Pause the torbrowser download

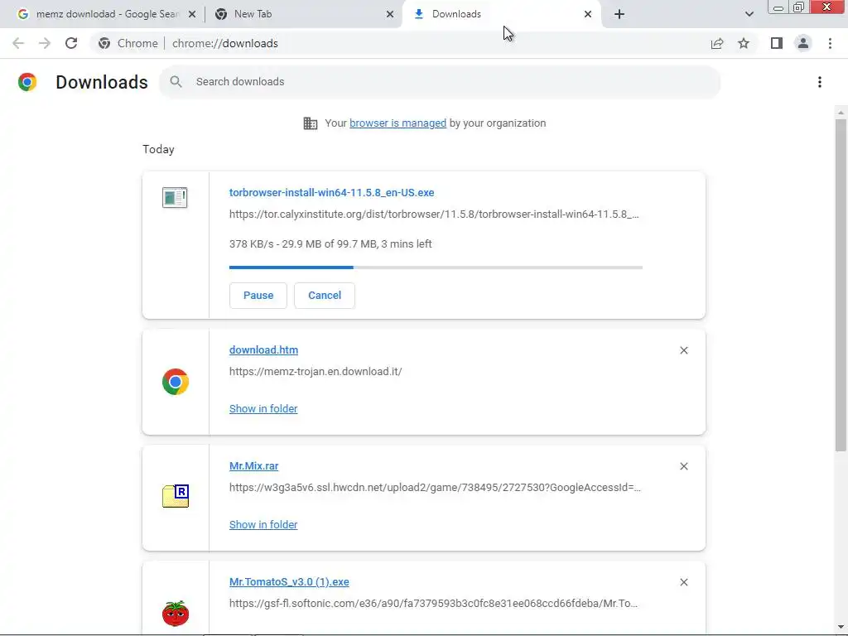[258, 296]
